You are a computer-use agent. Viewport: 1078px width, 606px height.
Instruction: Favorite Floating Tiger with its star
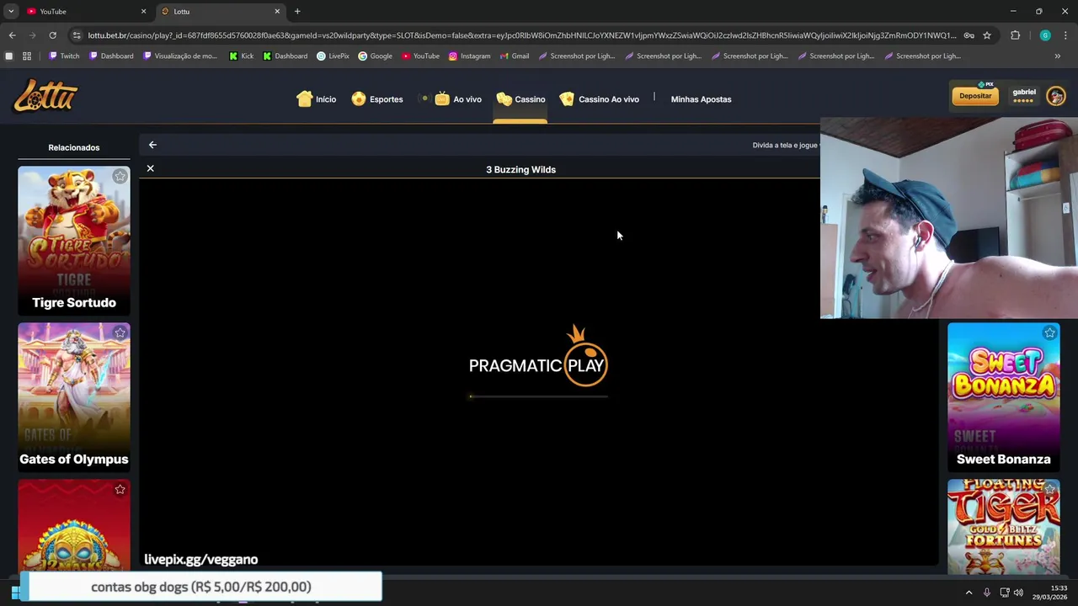1049,490
